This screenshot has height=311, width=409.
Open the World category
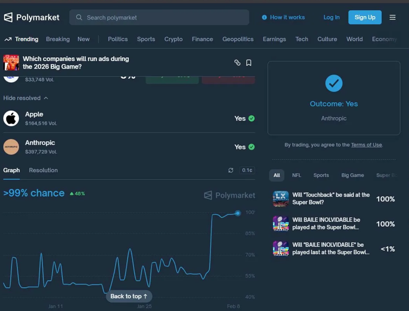(354, 39)
